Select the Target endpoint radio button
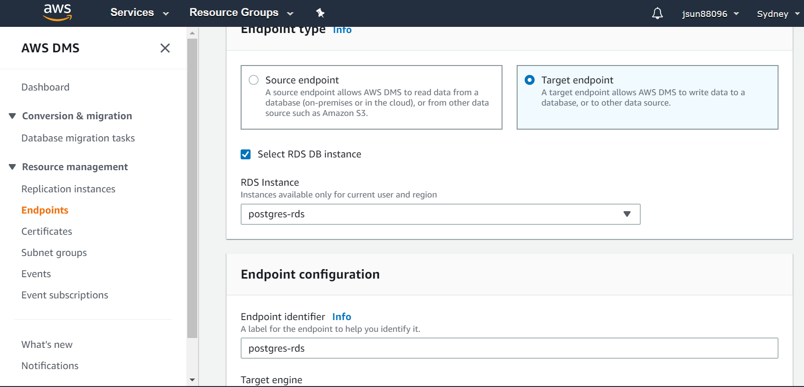 click(530, 80)
